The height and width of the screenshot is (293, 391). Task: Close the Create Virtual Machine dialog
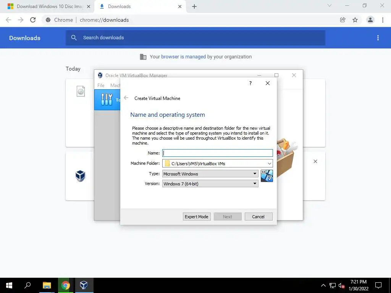point(268,83)
